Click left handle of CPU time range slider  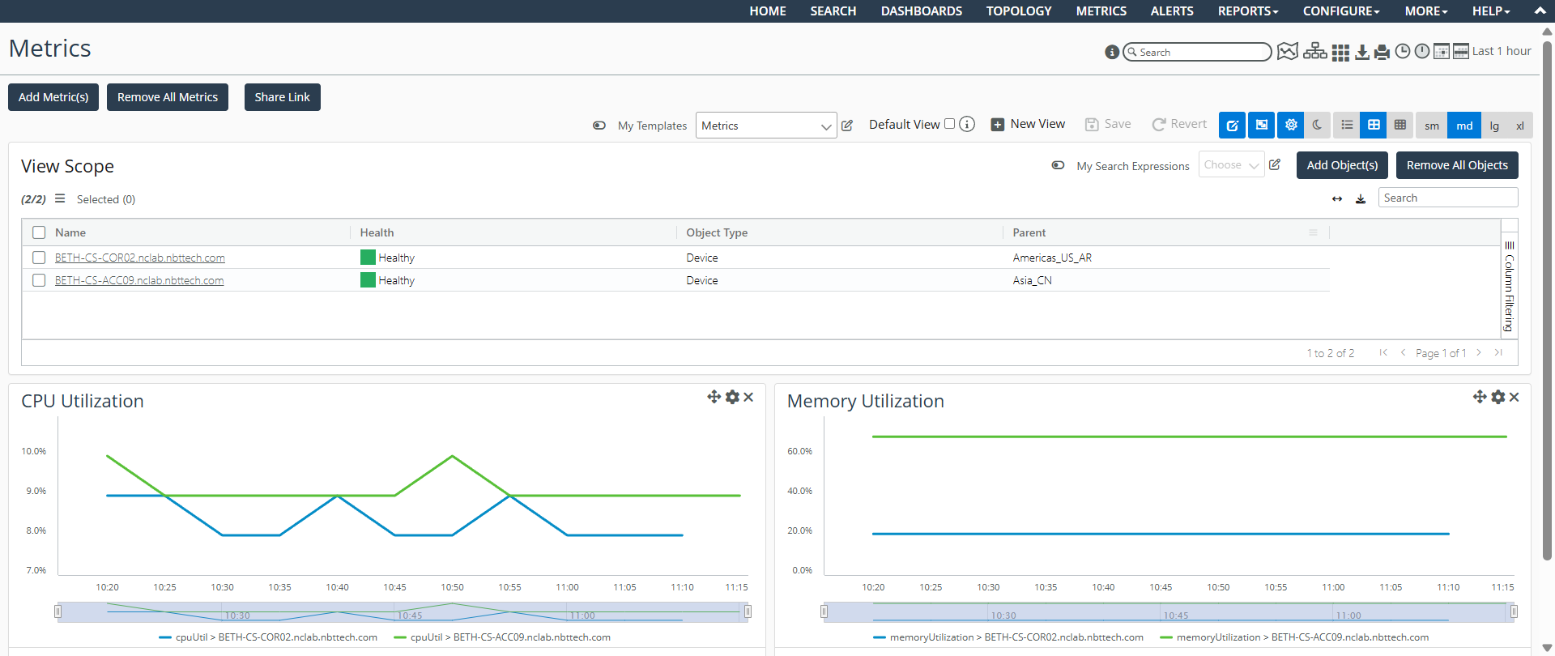[58, 611]
